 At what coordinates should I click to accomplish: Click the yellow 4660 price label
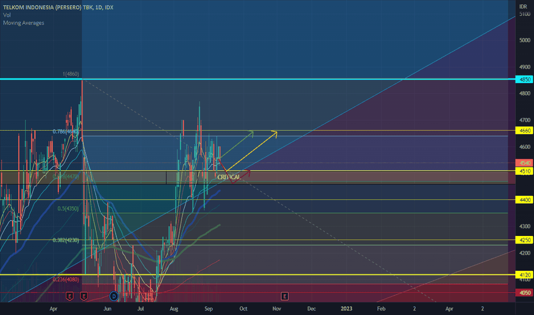point(524,131)
